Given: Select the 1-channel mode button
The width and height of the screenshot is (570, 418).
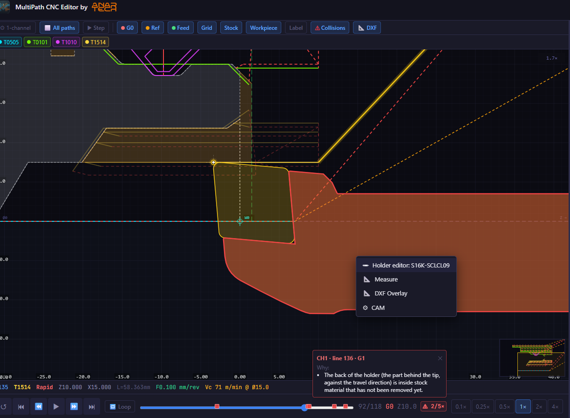Looking at the screenshot, I should click(17, 28).
